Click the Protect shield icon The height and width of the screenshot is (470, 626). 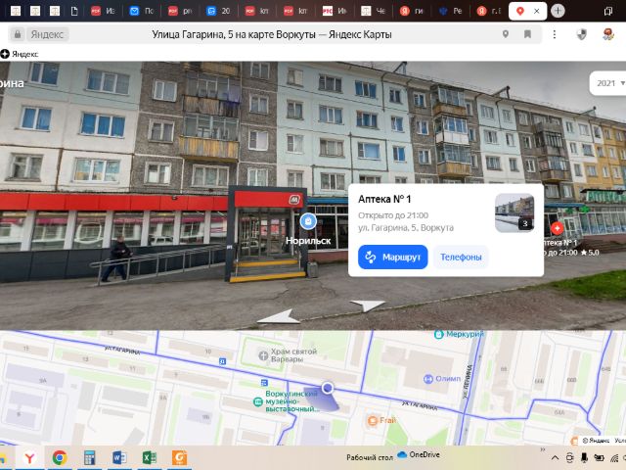pos(582,34)
